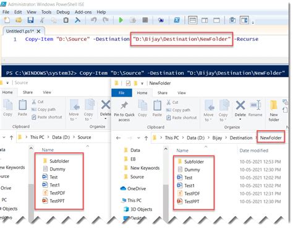Open File menu in PowerShell ISE
Screen dimensions: 293x228
6,12
